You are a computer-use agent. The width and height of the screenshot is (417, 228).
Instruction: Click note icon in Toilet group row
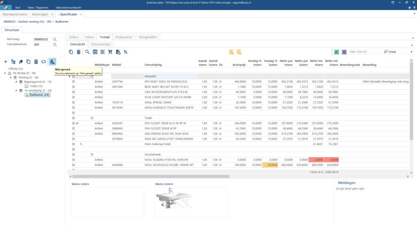click(x=92, y=118)
